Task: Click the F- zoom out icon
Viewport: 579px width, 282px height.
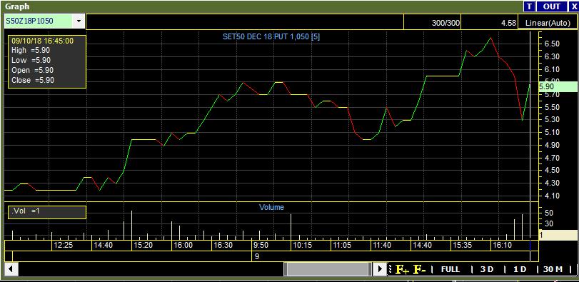Action: click(420, 269)
